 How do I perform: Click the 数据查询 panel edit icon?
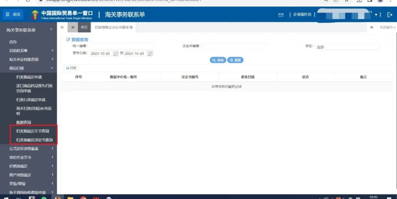(x=68, y=40)
